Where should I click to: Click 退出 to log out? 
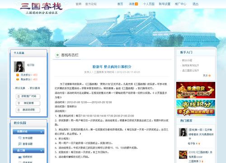tap(195, 4)
